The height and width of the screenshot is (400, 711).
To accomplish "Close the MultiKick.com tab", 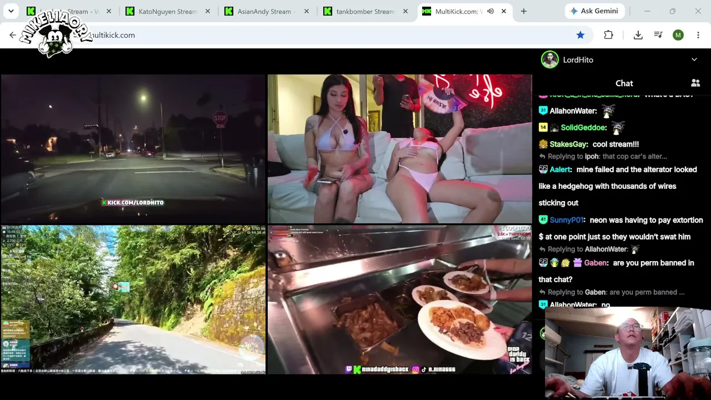I will pyautogui.click(x=504, y=11).
